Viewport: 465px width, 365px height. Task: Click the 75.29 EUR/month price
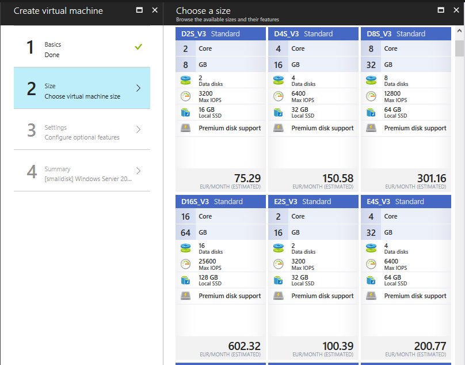pyautogui.click(x=247, y=178)
